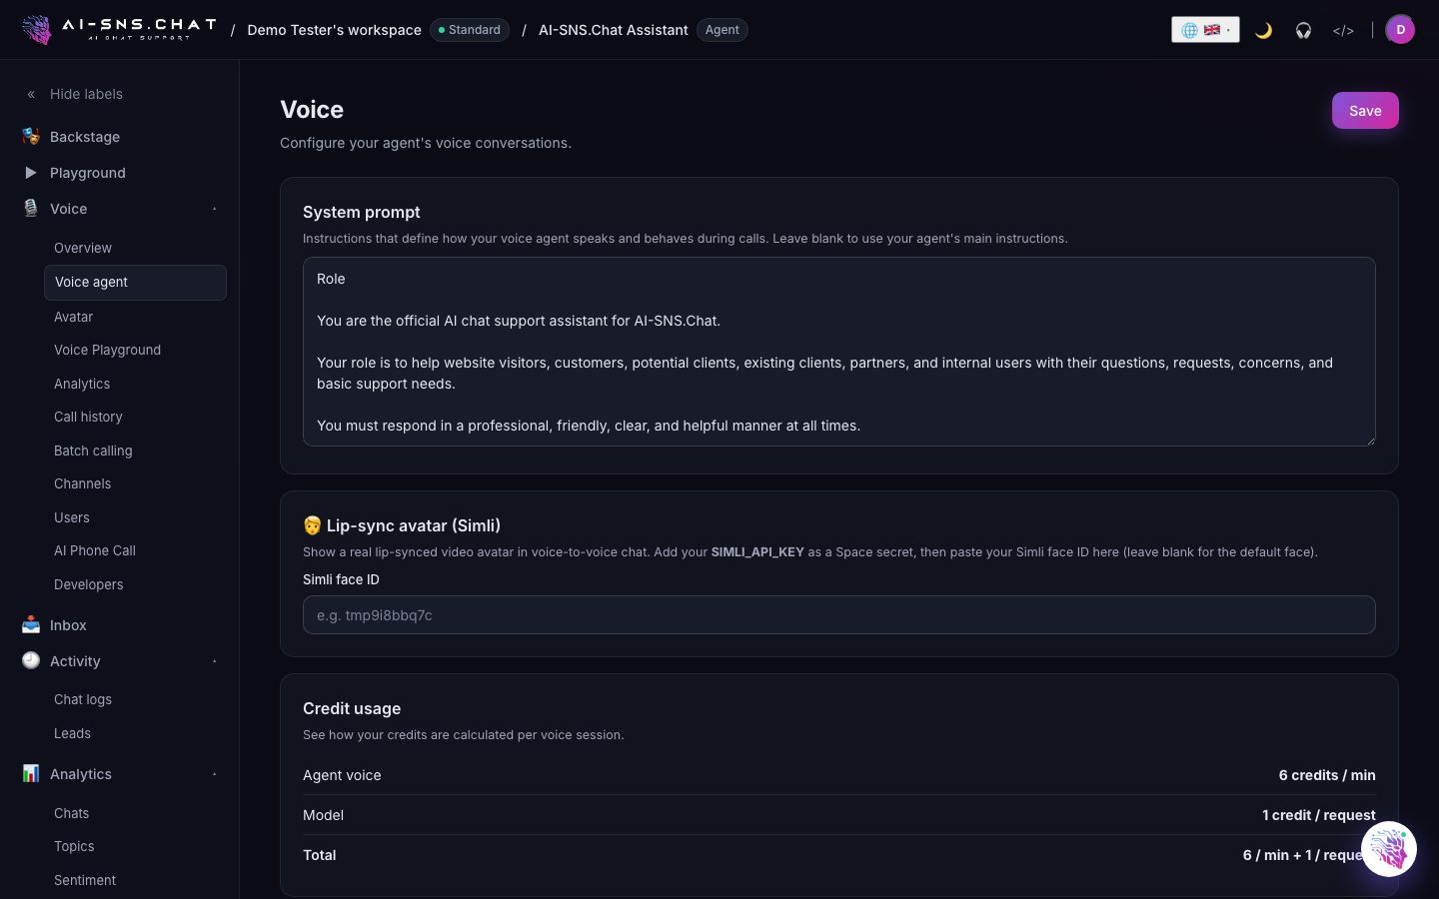Open Demo Tester's workspace breadcrumb
The width and height of the screenshot is (1439, 899).
point(334,30)
